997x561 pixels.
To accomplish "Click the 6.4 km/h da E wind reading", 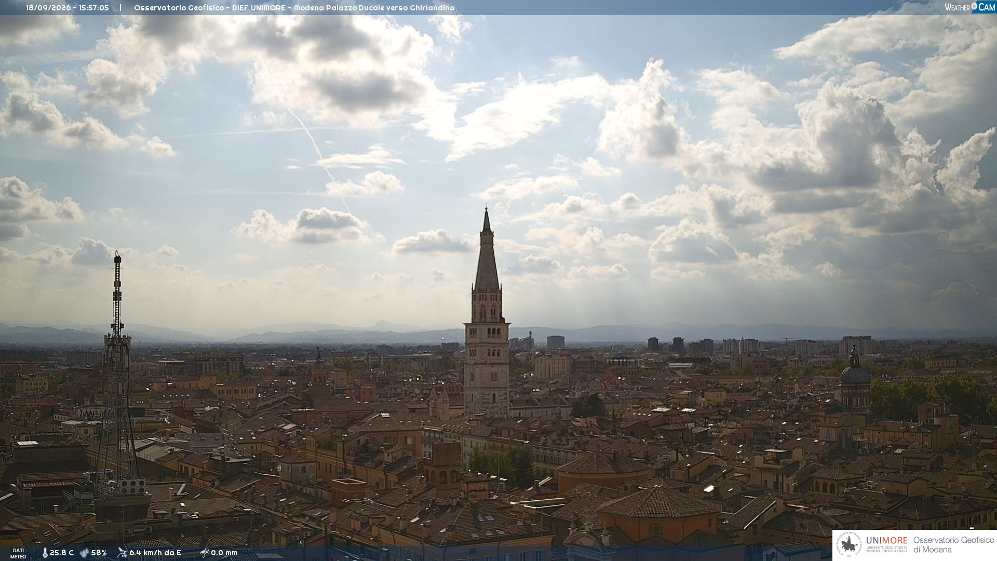I will [155, 553].
